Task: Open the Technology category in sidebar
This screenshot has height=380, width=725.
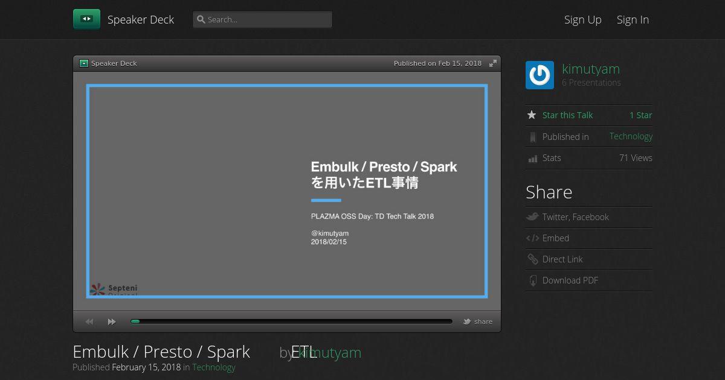Action: tap(631, 136)
